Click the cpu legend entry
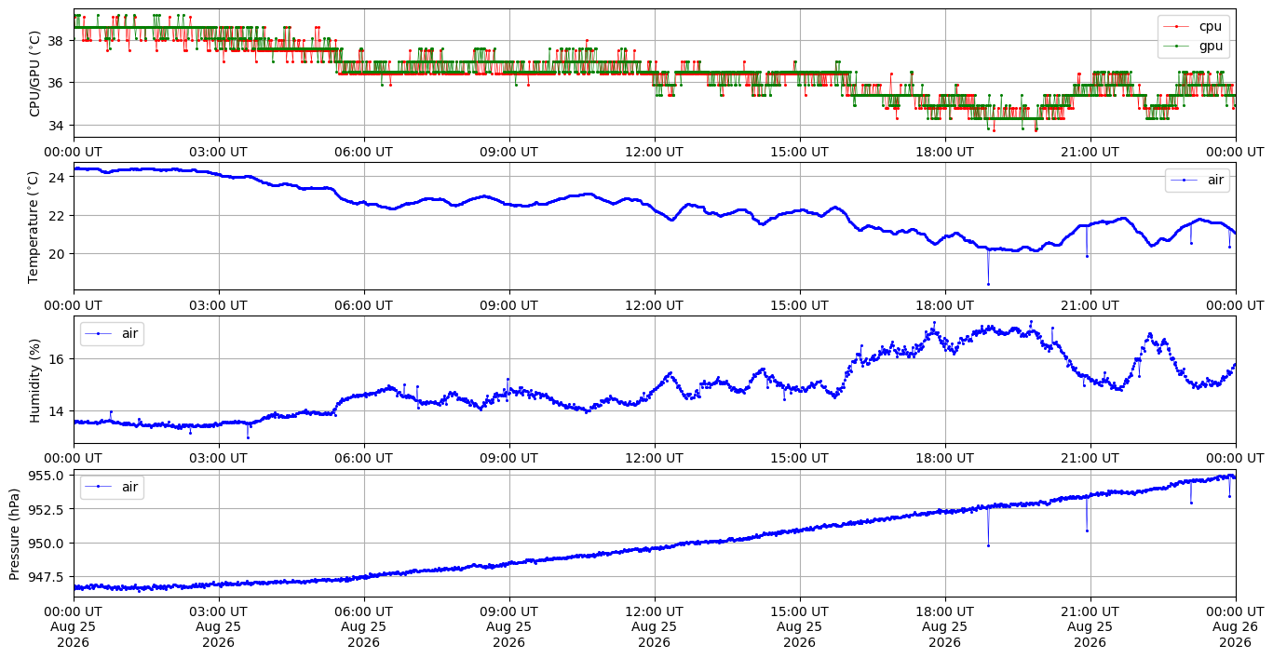This screenshot has width=1273, height=658. [1193, 27]
